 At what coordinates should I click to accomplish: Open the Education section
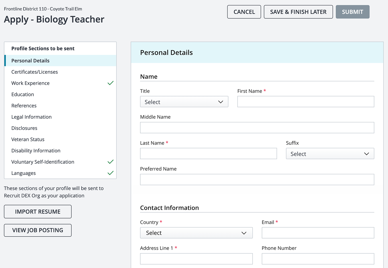pyautogui.click(x=23, y=94)
